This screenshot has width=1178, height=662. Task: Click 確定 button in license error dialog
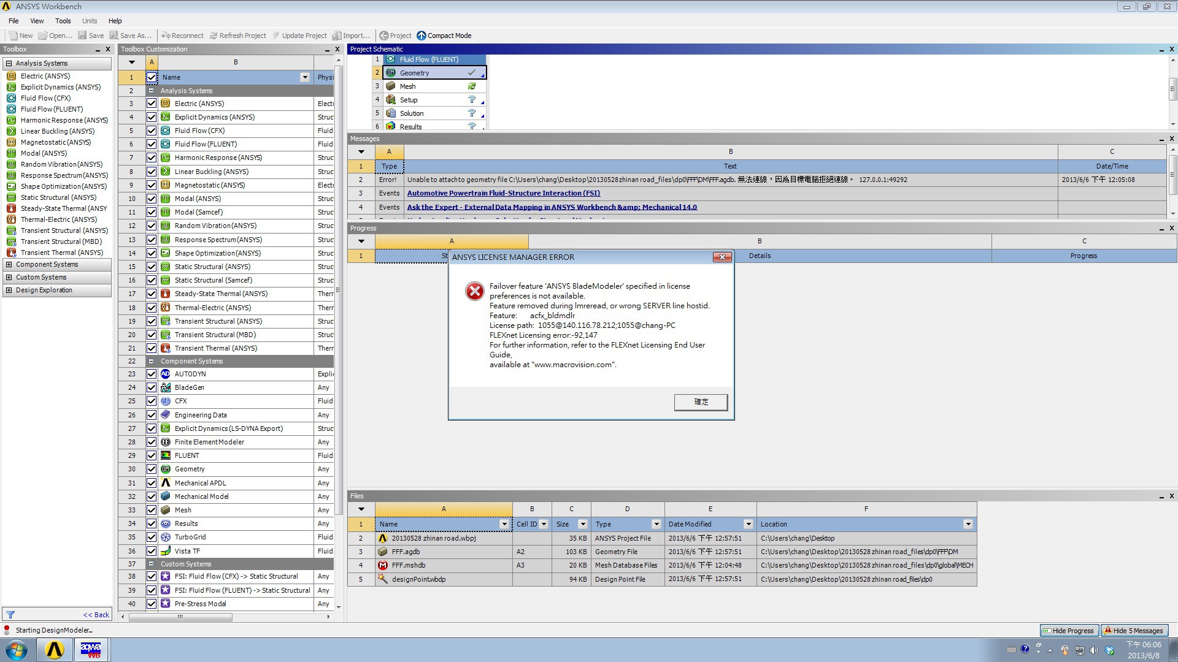pyautogui.click(x=701, y=402)
